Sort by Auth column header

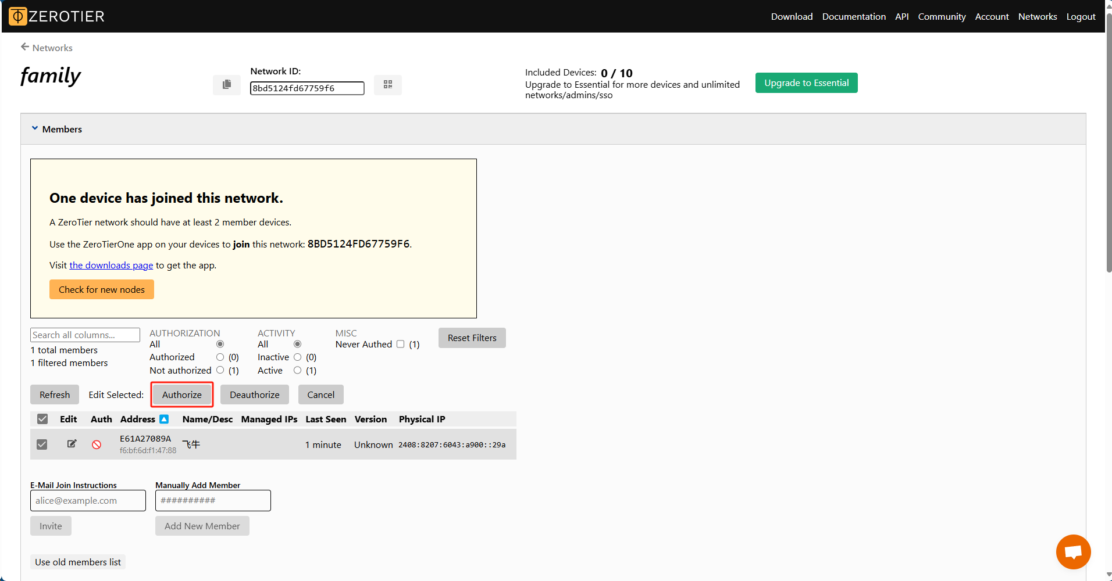(101, 419)
